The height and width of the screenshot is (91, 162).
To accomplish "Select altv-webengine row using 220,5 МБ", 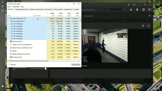I will click(x=43, y=24).
